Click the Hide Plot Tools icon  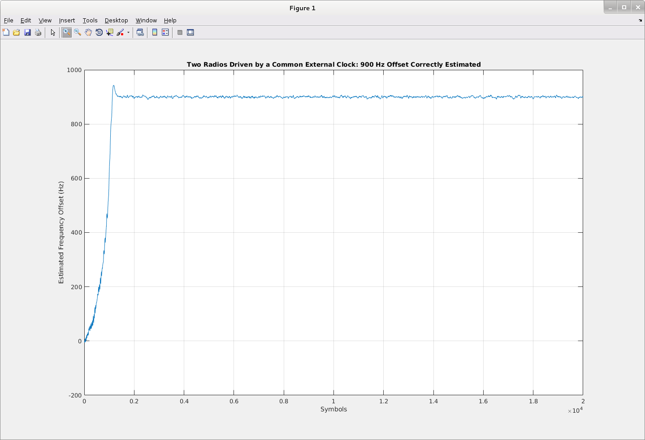click(180, 32)
